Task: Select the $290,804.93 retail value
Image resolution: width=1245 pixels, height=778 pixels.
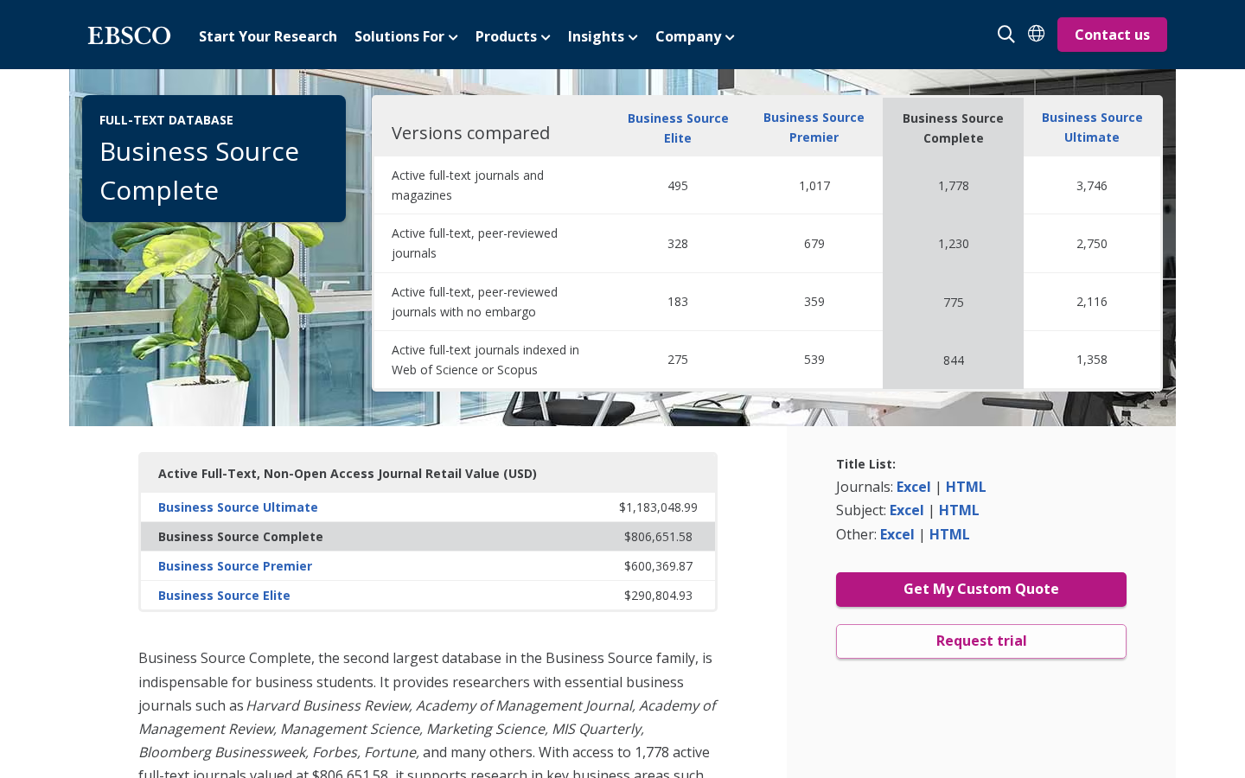Action: pyautogui.click(x=658, y=596)
